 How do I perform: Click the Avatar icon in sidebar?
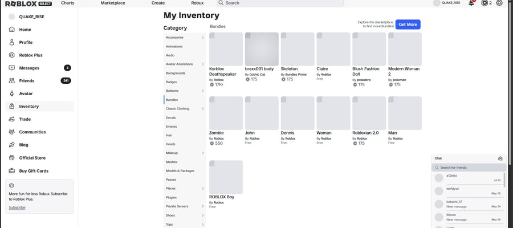coord(12,93)
